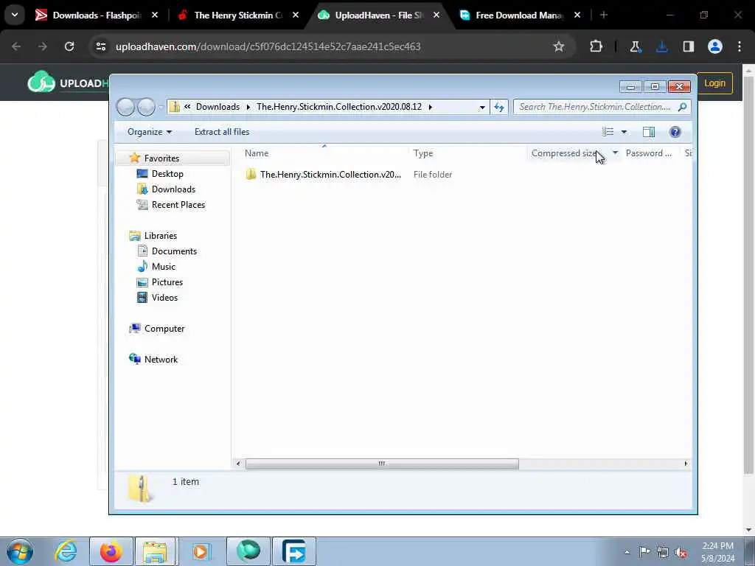755x566 pixels.
Task: Open Windows Start button
Action: (x=20, y=551)
